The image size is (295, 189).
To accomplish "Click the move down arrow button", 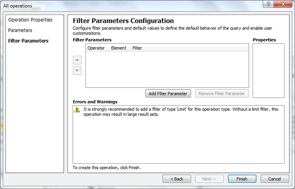I will coord(77,71).
